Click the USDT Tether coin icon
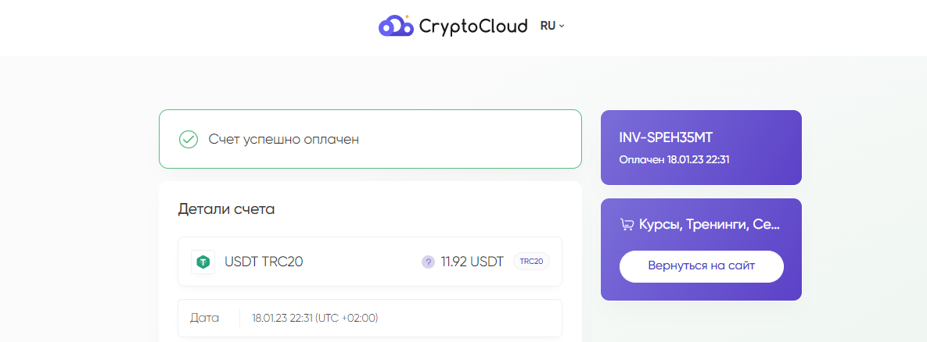 point(203,262)
